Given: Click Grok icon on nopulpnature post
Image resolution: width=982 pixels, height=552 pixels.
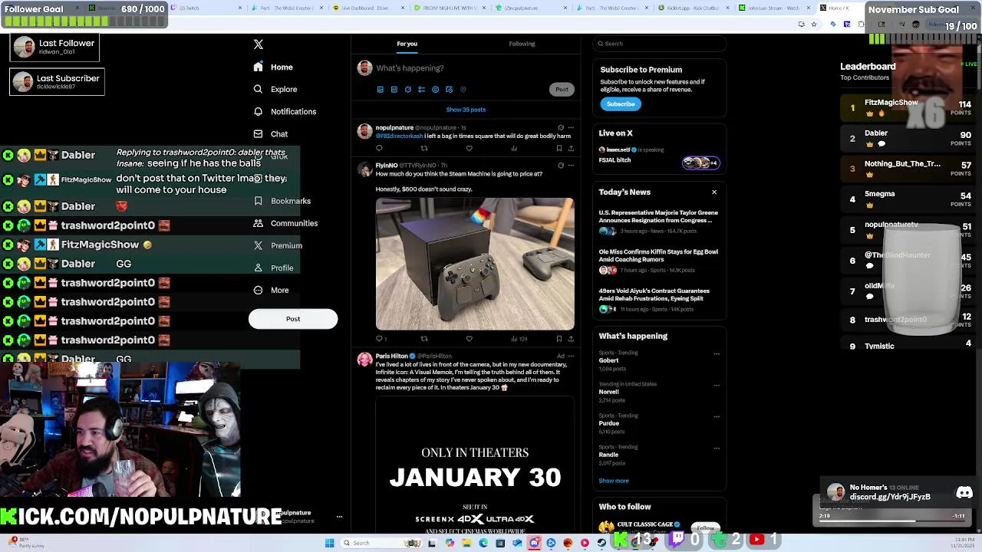Looking at the screenshot, I should tap(561, 128).
